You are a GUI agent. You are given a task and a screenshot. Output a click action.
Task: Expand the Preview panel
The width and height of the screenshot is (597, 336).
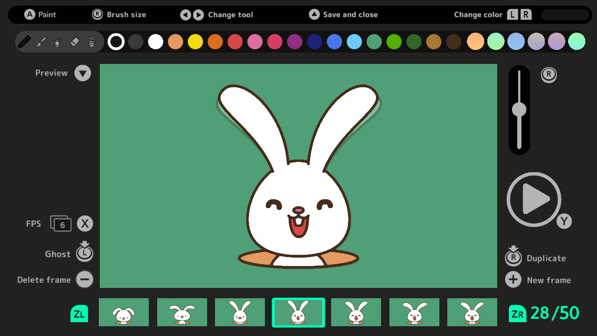(x=83, y=73)
